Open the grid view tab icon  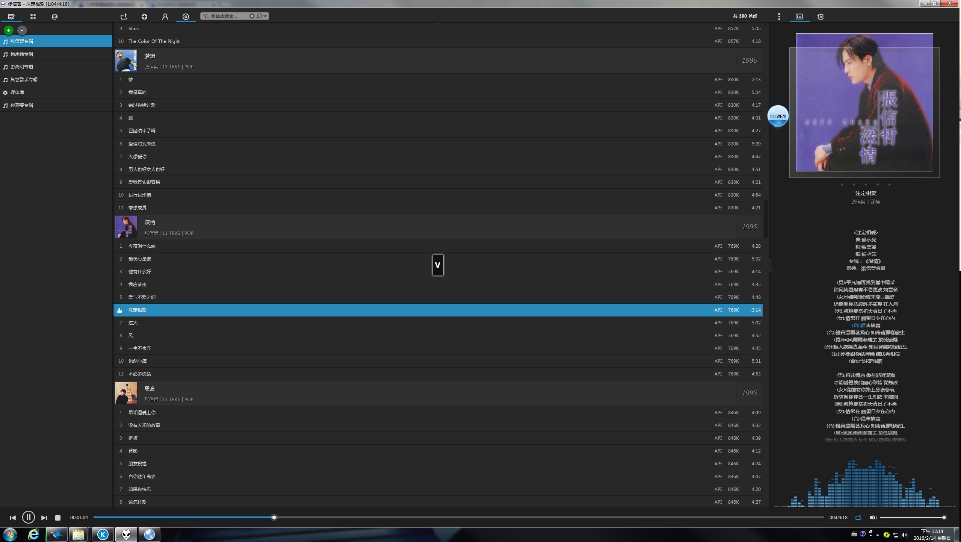(x=33, y=17)
